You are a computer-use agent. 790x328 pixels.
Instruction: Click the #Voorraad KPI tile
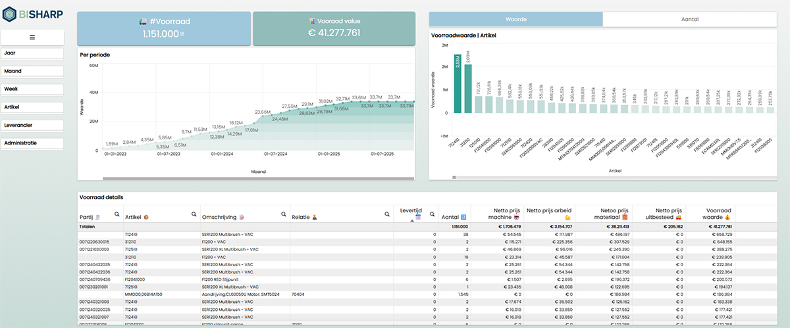point(163,28)
